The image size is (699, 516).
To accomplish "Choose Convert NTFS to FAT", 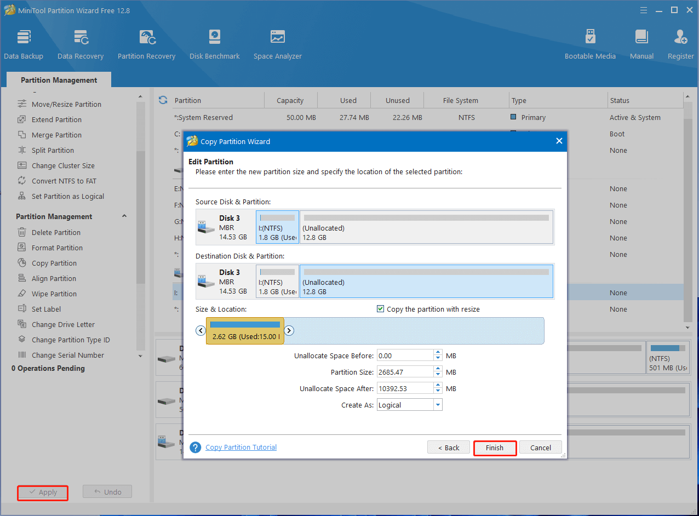I will (64, 181).
